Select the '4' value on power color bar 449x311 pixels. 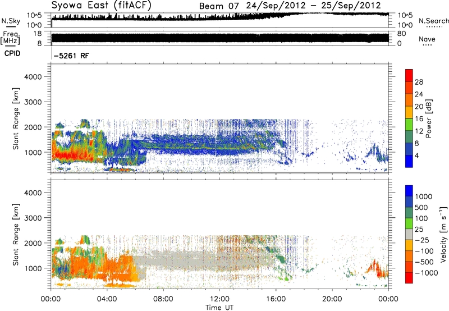coord(417,155)
